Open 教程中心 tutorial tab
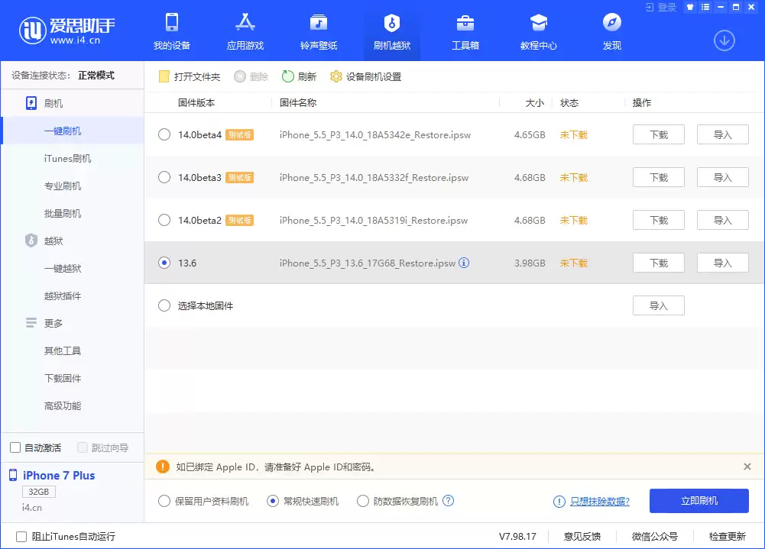765x549 pixels. 539,32
